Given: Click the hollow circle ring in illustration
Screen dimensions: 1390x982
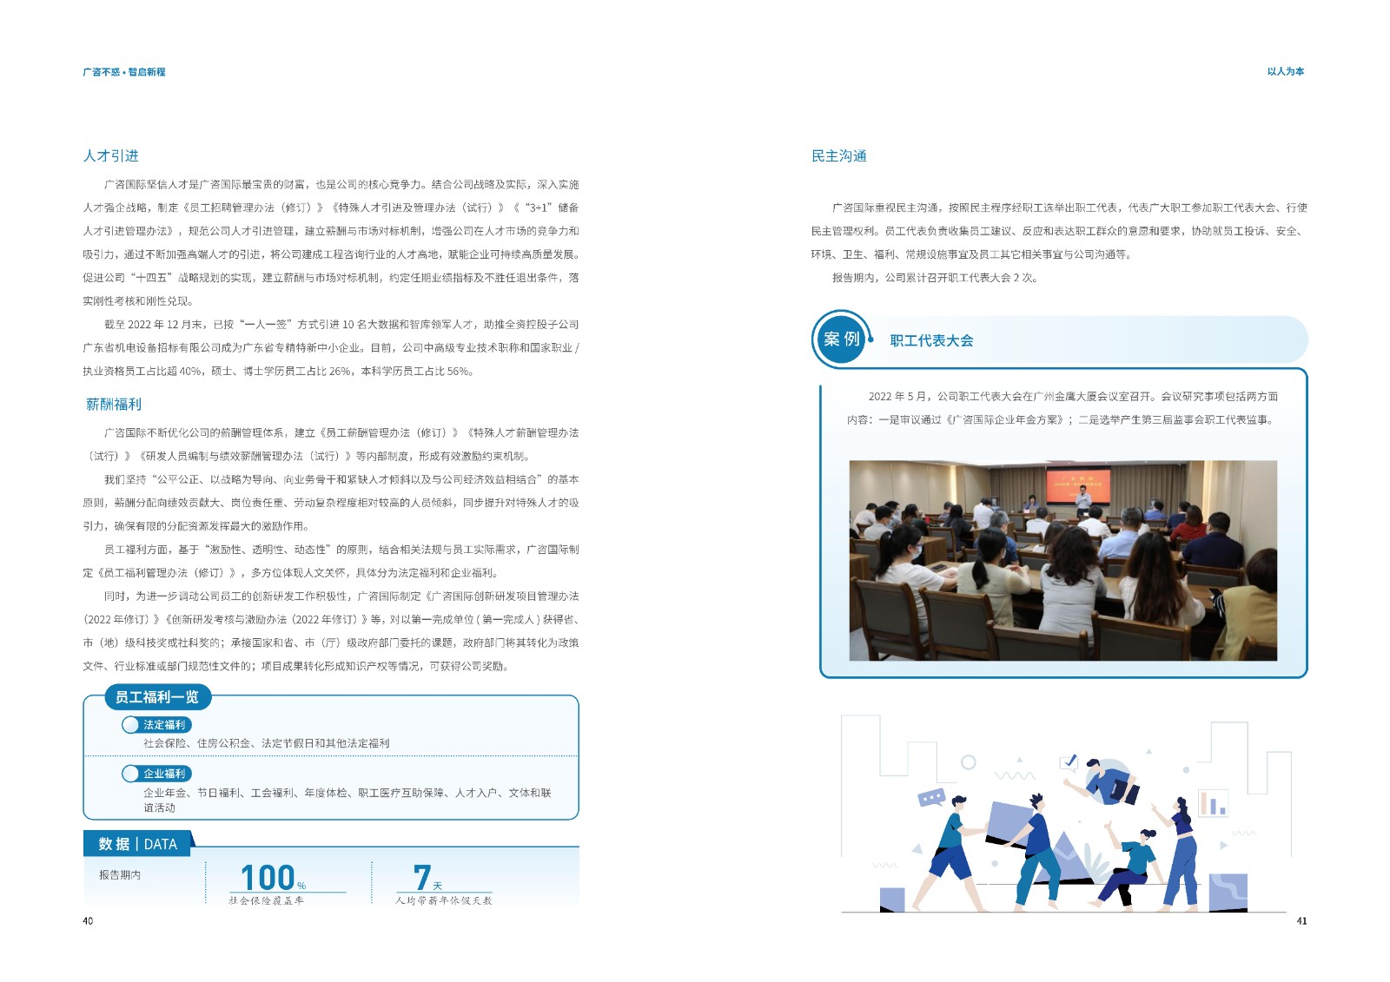Looking at the screenshot, I should 968,762.
